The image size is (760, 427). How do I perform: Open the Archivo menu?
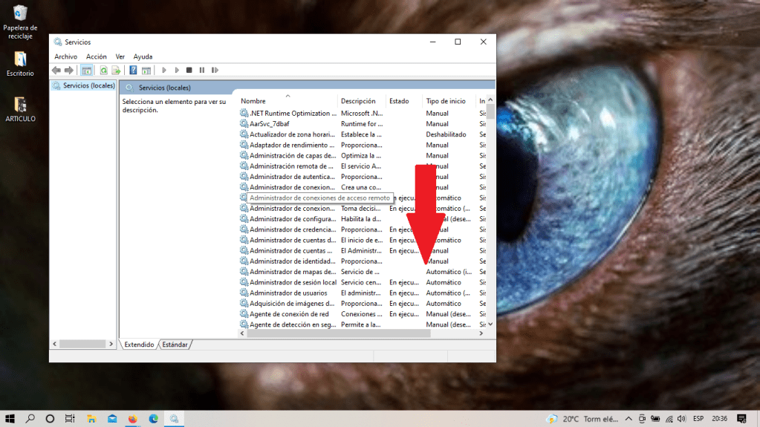coord(65,56)
